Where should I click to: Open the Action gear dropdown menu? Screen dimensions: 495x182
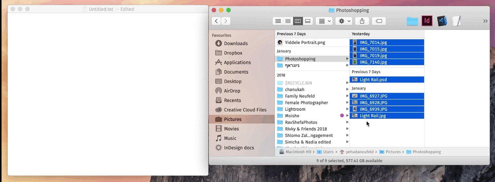344,21
